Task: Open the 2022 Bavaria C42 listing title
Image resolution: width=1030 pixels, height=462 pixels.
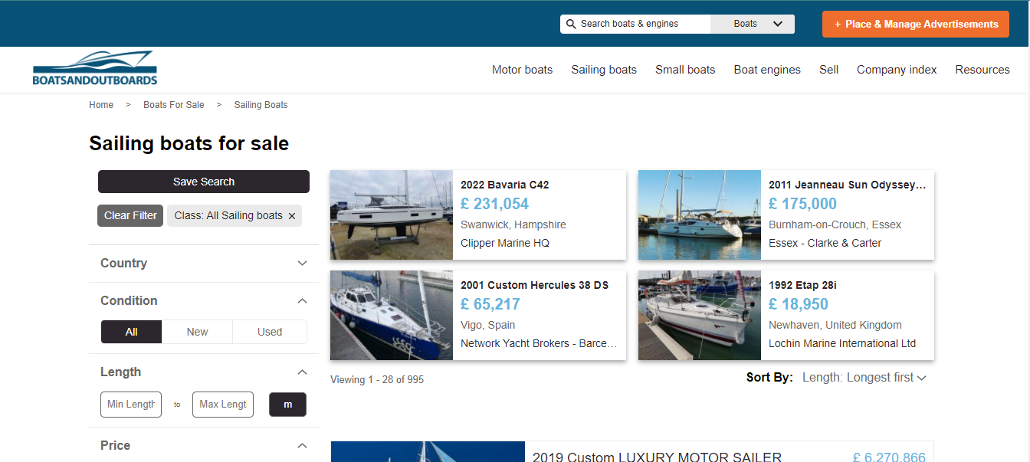Action: point(504,185)
